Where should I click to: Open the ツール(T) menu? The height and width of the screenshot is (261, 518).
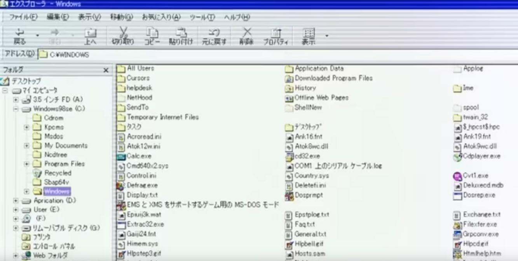coord(202,17)
